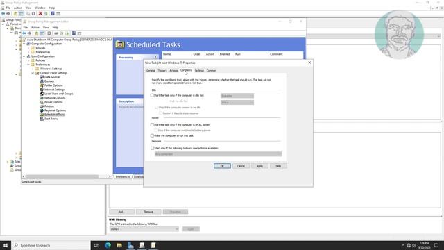444x250 pixels.
Task: Enable 'Wake the computer to run this task'
Action: tap(152, 136)
